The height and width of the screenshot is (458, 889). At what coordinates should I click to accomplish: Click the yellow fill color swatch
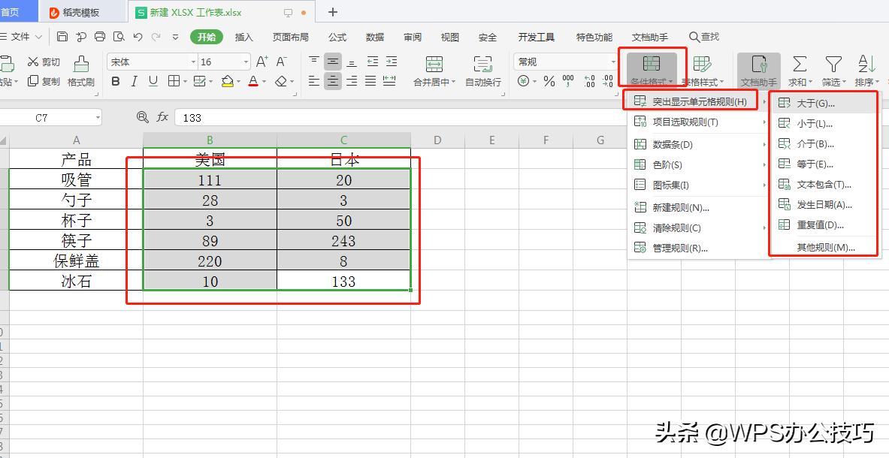point(227,81)
